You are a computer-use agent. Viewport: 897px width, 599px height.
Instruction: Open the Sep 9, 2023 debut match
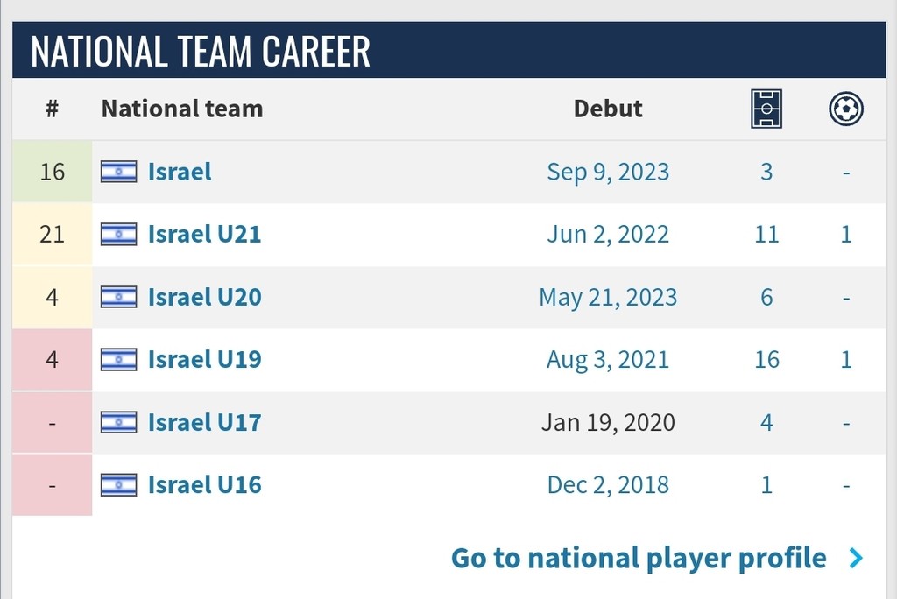pyautogui.click(x=608, y=172)
